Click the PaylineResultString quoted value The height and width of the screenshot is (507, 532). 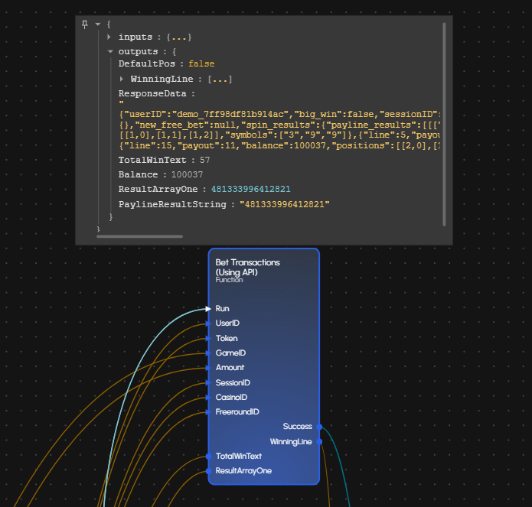coord(284,204)
